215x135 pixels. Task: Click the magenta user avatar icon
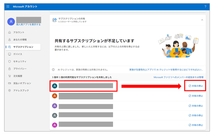pyautogui.click(x=55, y=125)
